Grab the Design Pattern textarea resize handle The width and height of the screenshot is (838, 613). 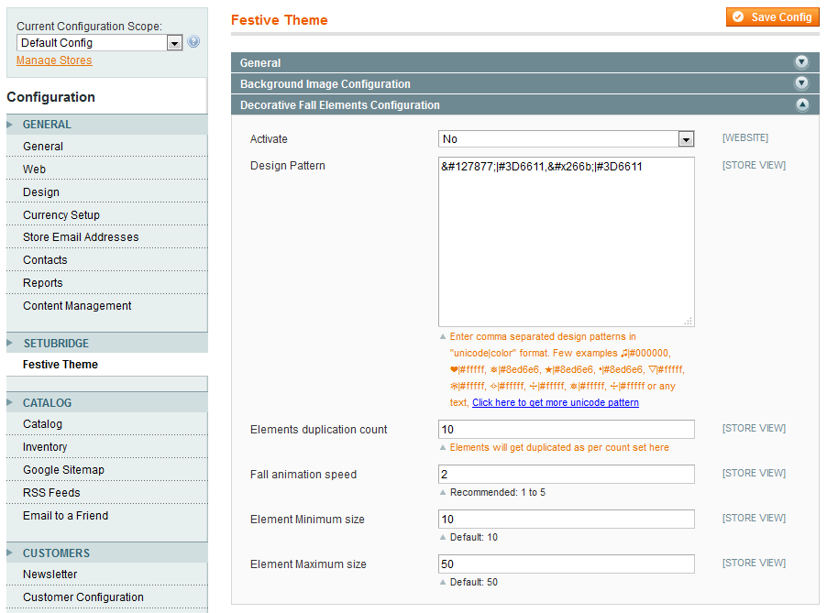689,321
